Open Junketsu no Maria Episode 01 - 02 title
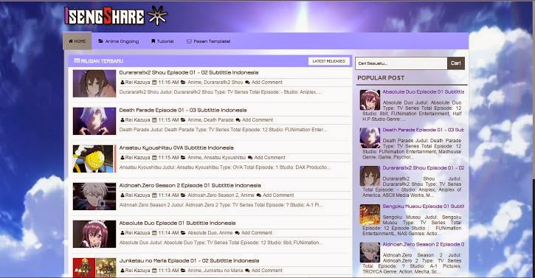Screen dimensions: 535x278 click(190, 260)
